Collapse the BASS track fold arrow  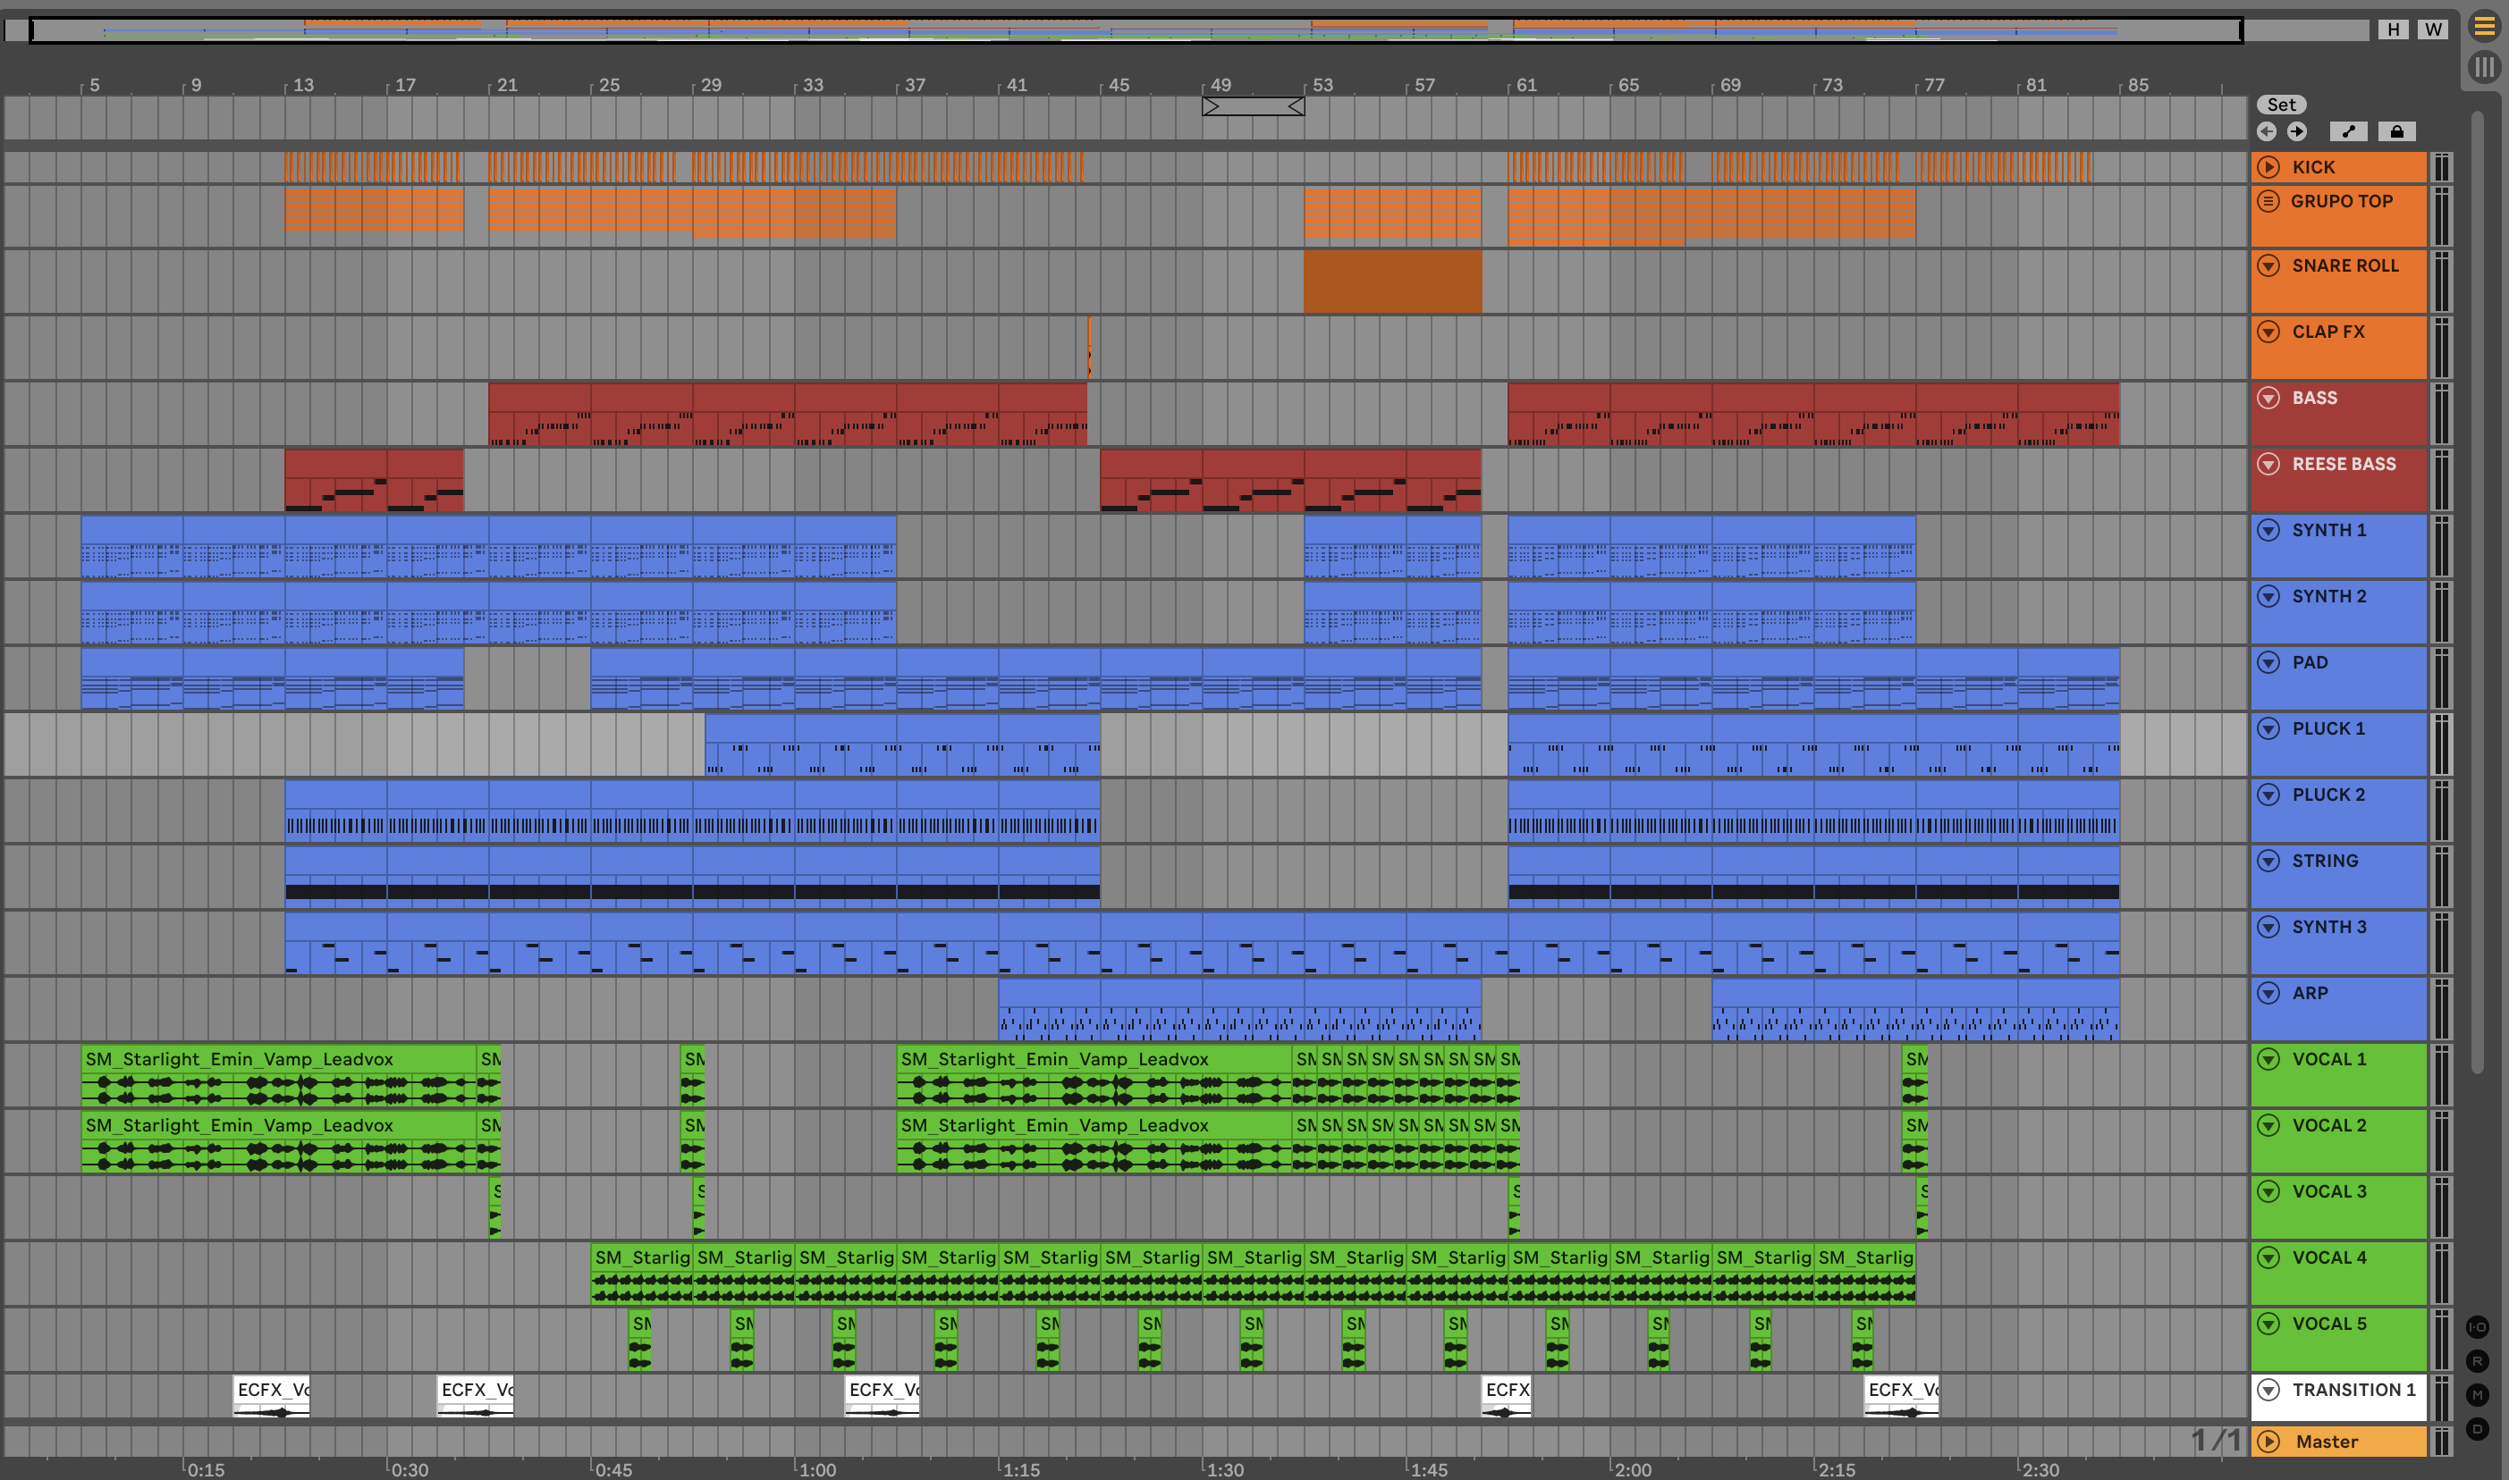(x=2268, y=398)
